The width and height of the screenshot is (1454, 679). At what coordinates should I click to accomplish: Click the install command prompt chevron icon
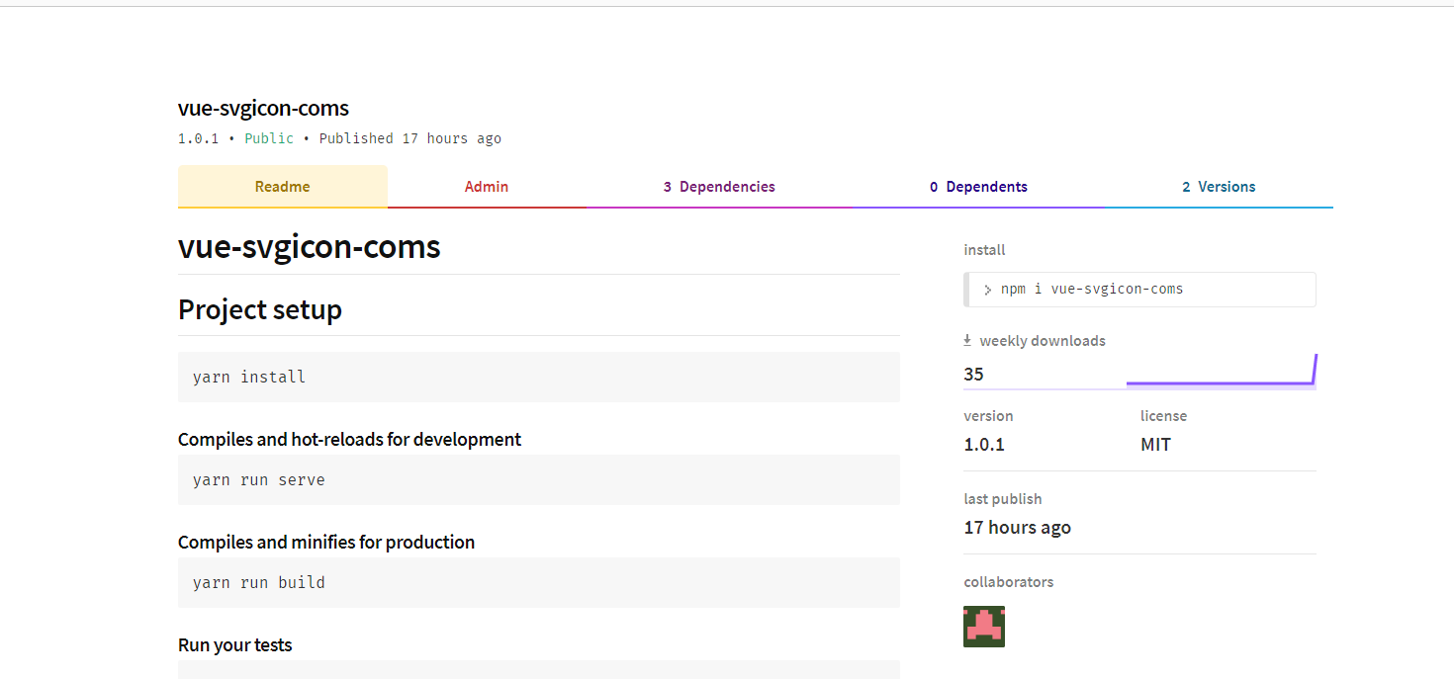(x=987, y=290)
